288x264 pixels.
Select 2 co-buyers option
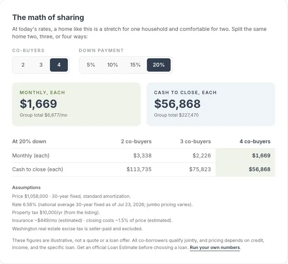point(23,65)
